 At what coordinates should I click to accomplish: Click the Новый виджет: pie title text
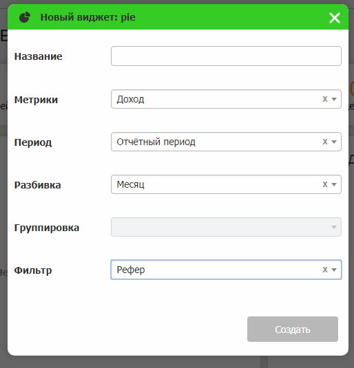pos(88,17)
